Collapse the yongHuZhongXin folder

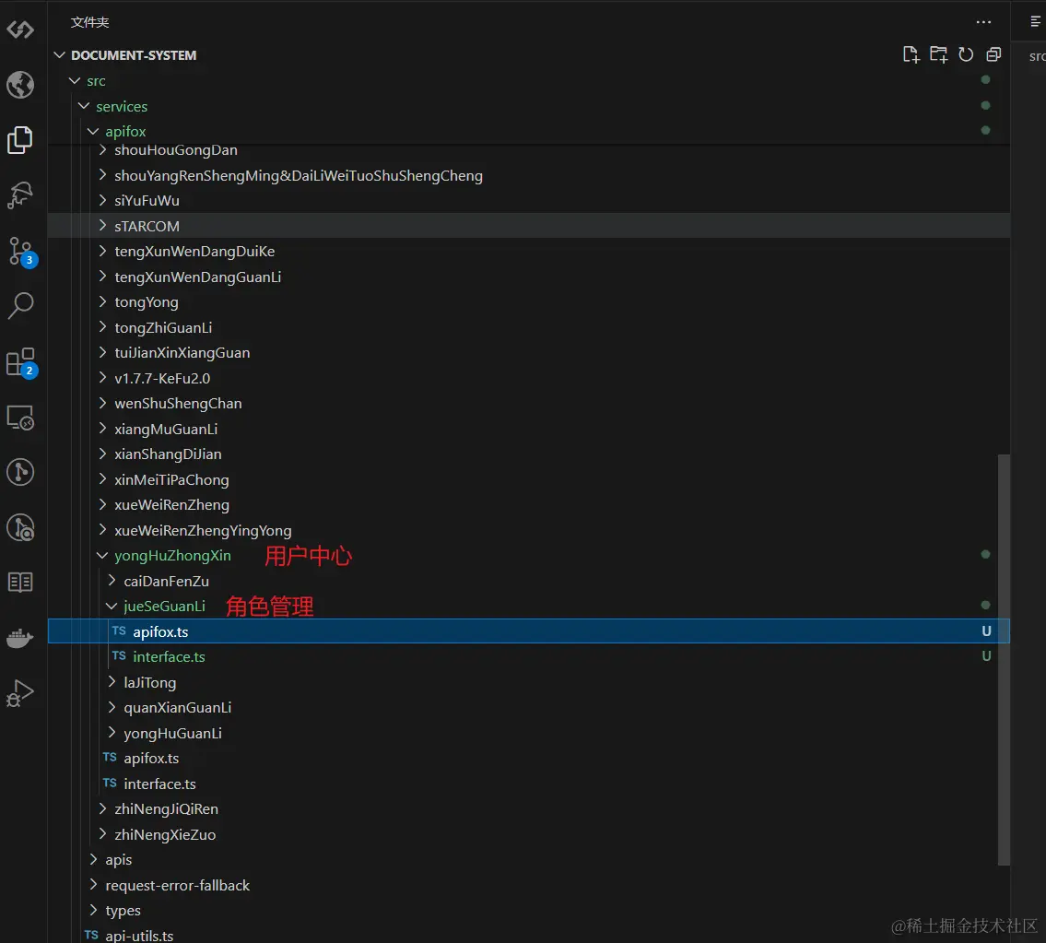click(x=102, y=555)
